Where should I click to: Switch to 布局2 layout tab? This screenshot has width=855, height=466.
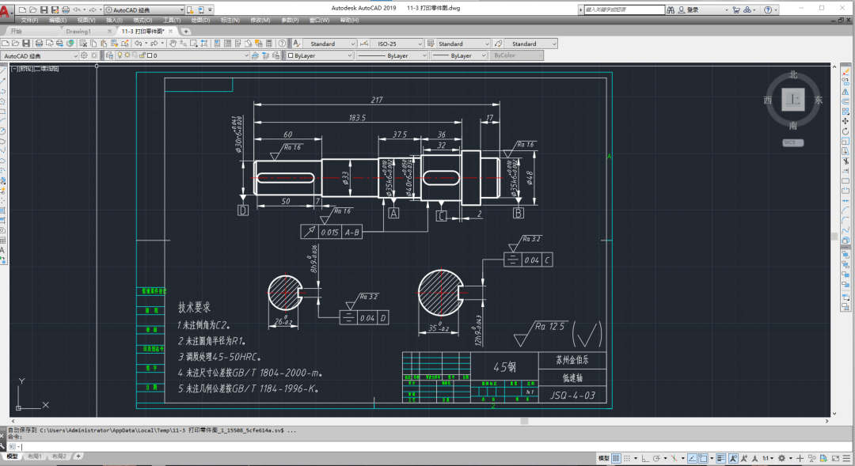[59, 457]
